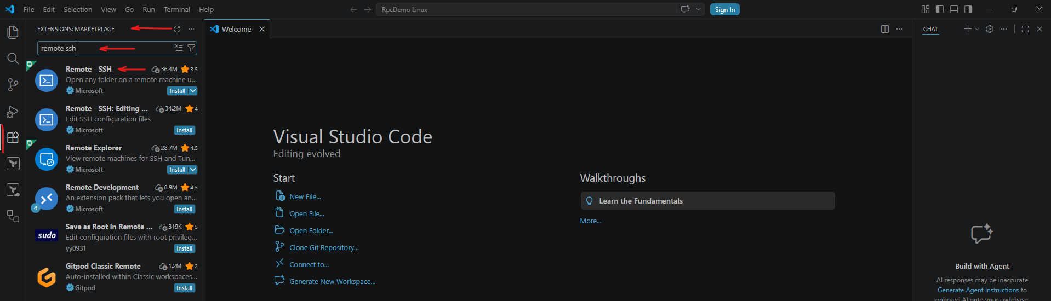Expand Remote Explorer install options dropdown
The height and width of the screenshot is (301, 1051).
(193, 170)
